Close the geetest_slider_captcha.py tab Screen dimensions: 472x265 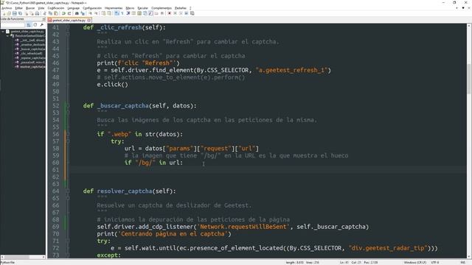pos(89,21)
